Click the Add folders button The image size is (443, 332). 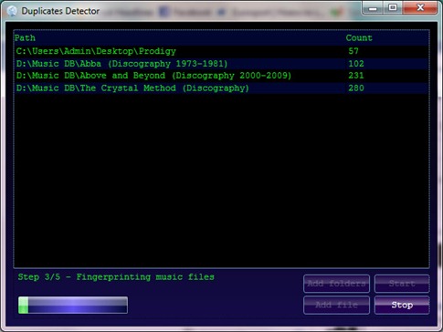tap(336, 284)
